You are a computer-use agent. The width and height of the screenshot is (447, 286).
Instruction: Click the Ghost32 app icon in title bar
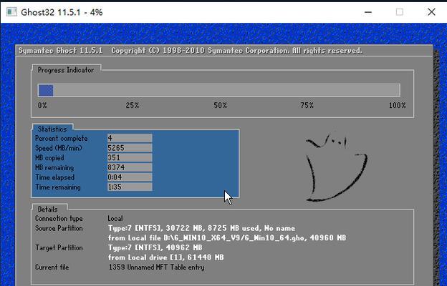pos(11,12)
